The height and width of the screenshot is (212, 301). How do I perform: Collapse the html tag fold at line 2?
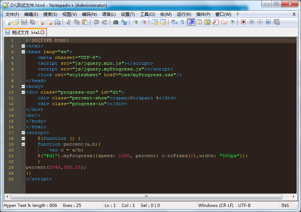tap(23, 46)
